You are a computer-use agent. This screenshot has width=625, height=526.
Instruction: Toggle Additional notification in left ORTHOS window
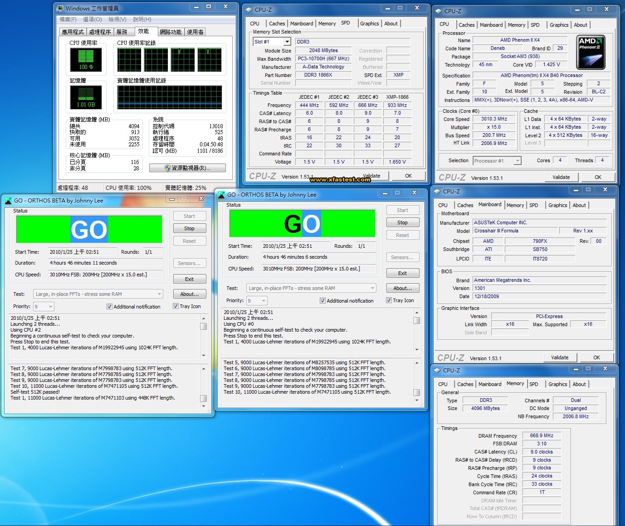(109, 307)
